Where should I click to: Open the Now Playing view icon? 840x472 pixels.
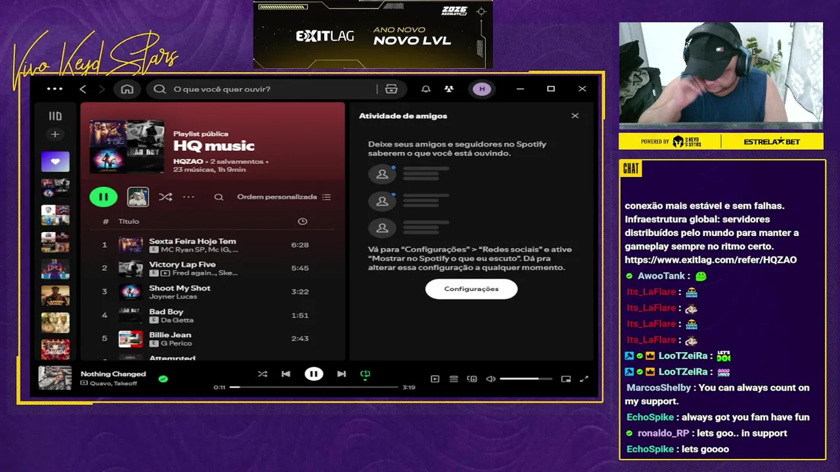434,379
